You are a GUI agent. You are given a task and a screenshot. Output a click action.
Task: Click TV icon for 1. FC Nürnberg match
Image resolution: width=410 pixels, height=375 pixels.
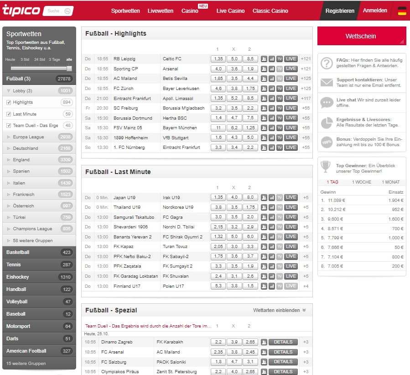tap(280, 148)
